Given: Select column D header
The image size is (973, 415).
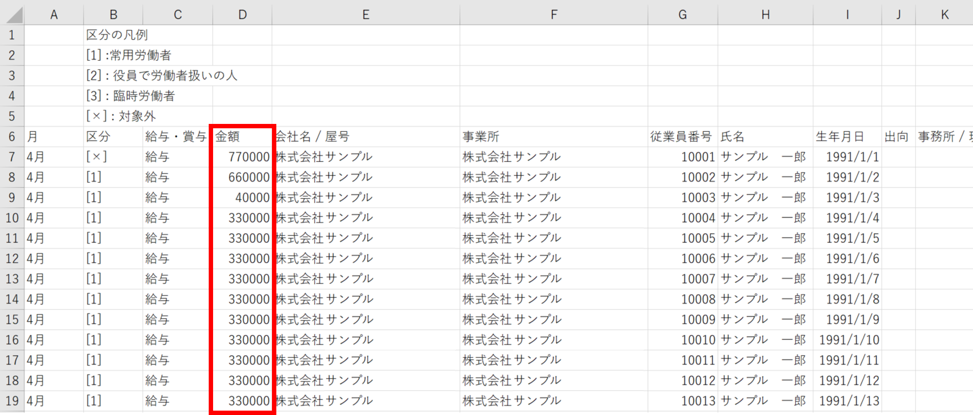Looking at the screenshot, I should click(x=242, y=15).
